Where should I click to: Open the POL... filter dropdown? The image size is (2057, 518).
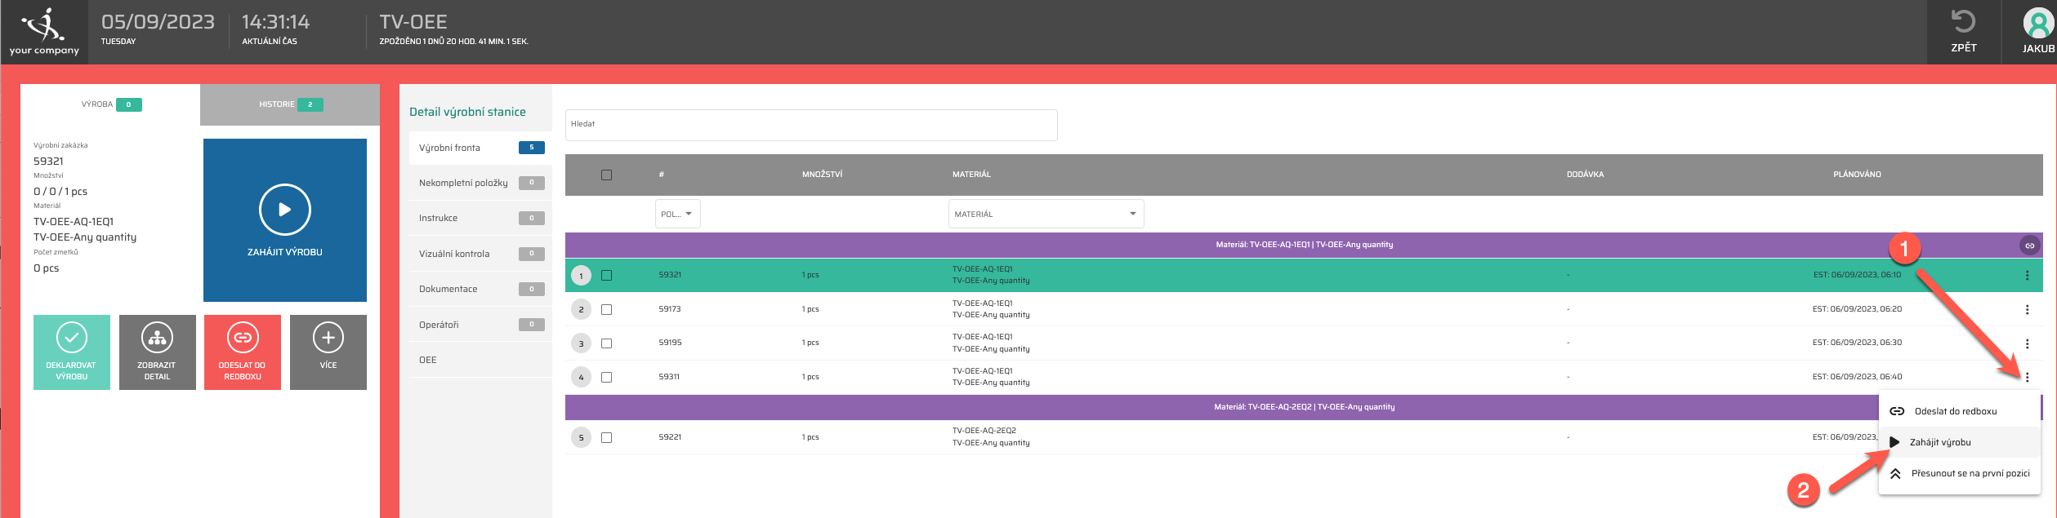[677, 214]
